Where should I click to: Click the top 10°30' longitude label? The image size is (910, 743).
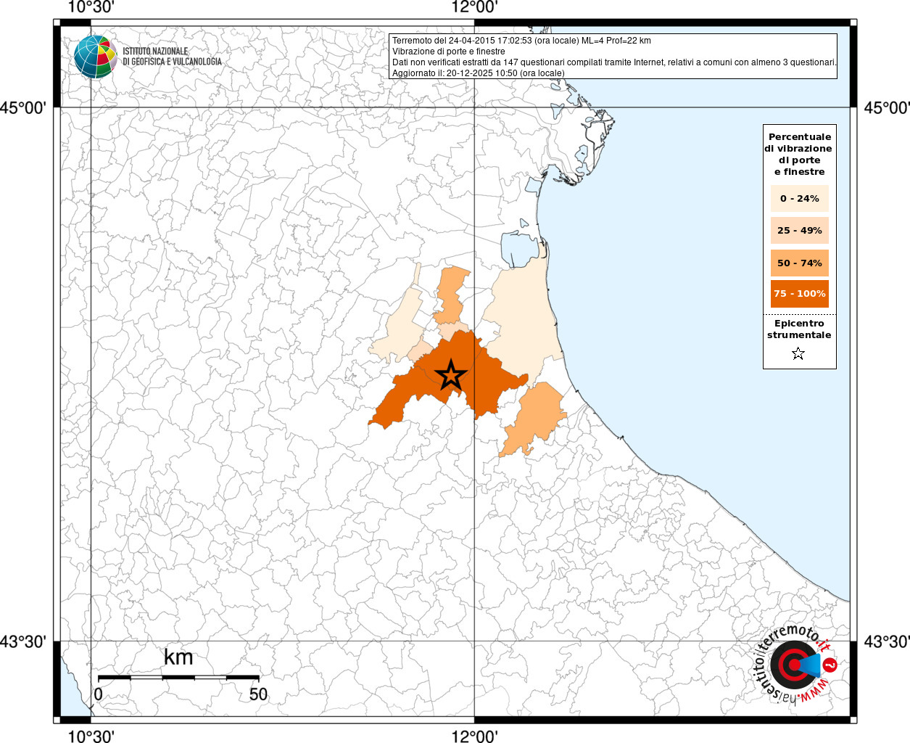tap(91, 7)
